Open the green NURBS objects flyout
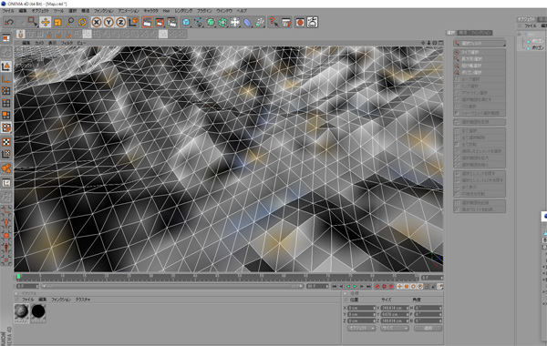547x346 pixels. [211, 22]
